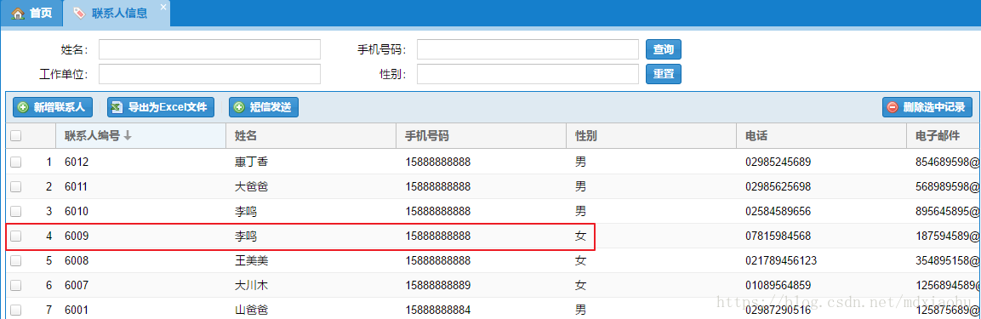Check the row for contact 6007

coord(16,285)
